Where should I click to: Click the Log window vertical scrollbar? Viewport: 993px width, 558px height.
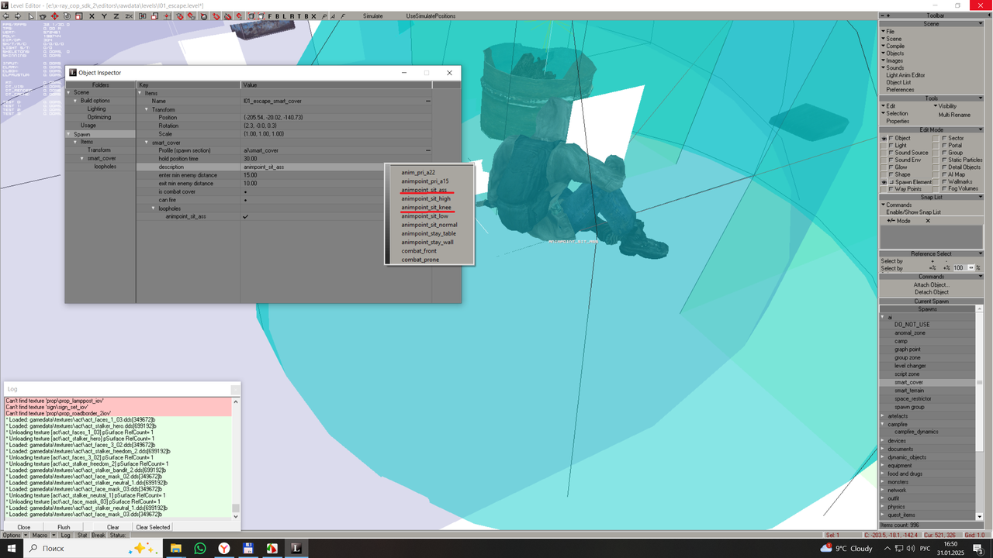coord(236,457)
